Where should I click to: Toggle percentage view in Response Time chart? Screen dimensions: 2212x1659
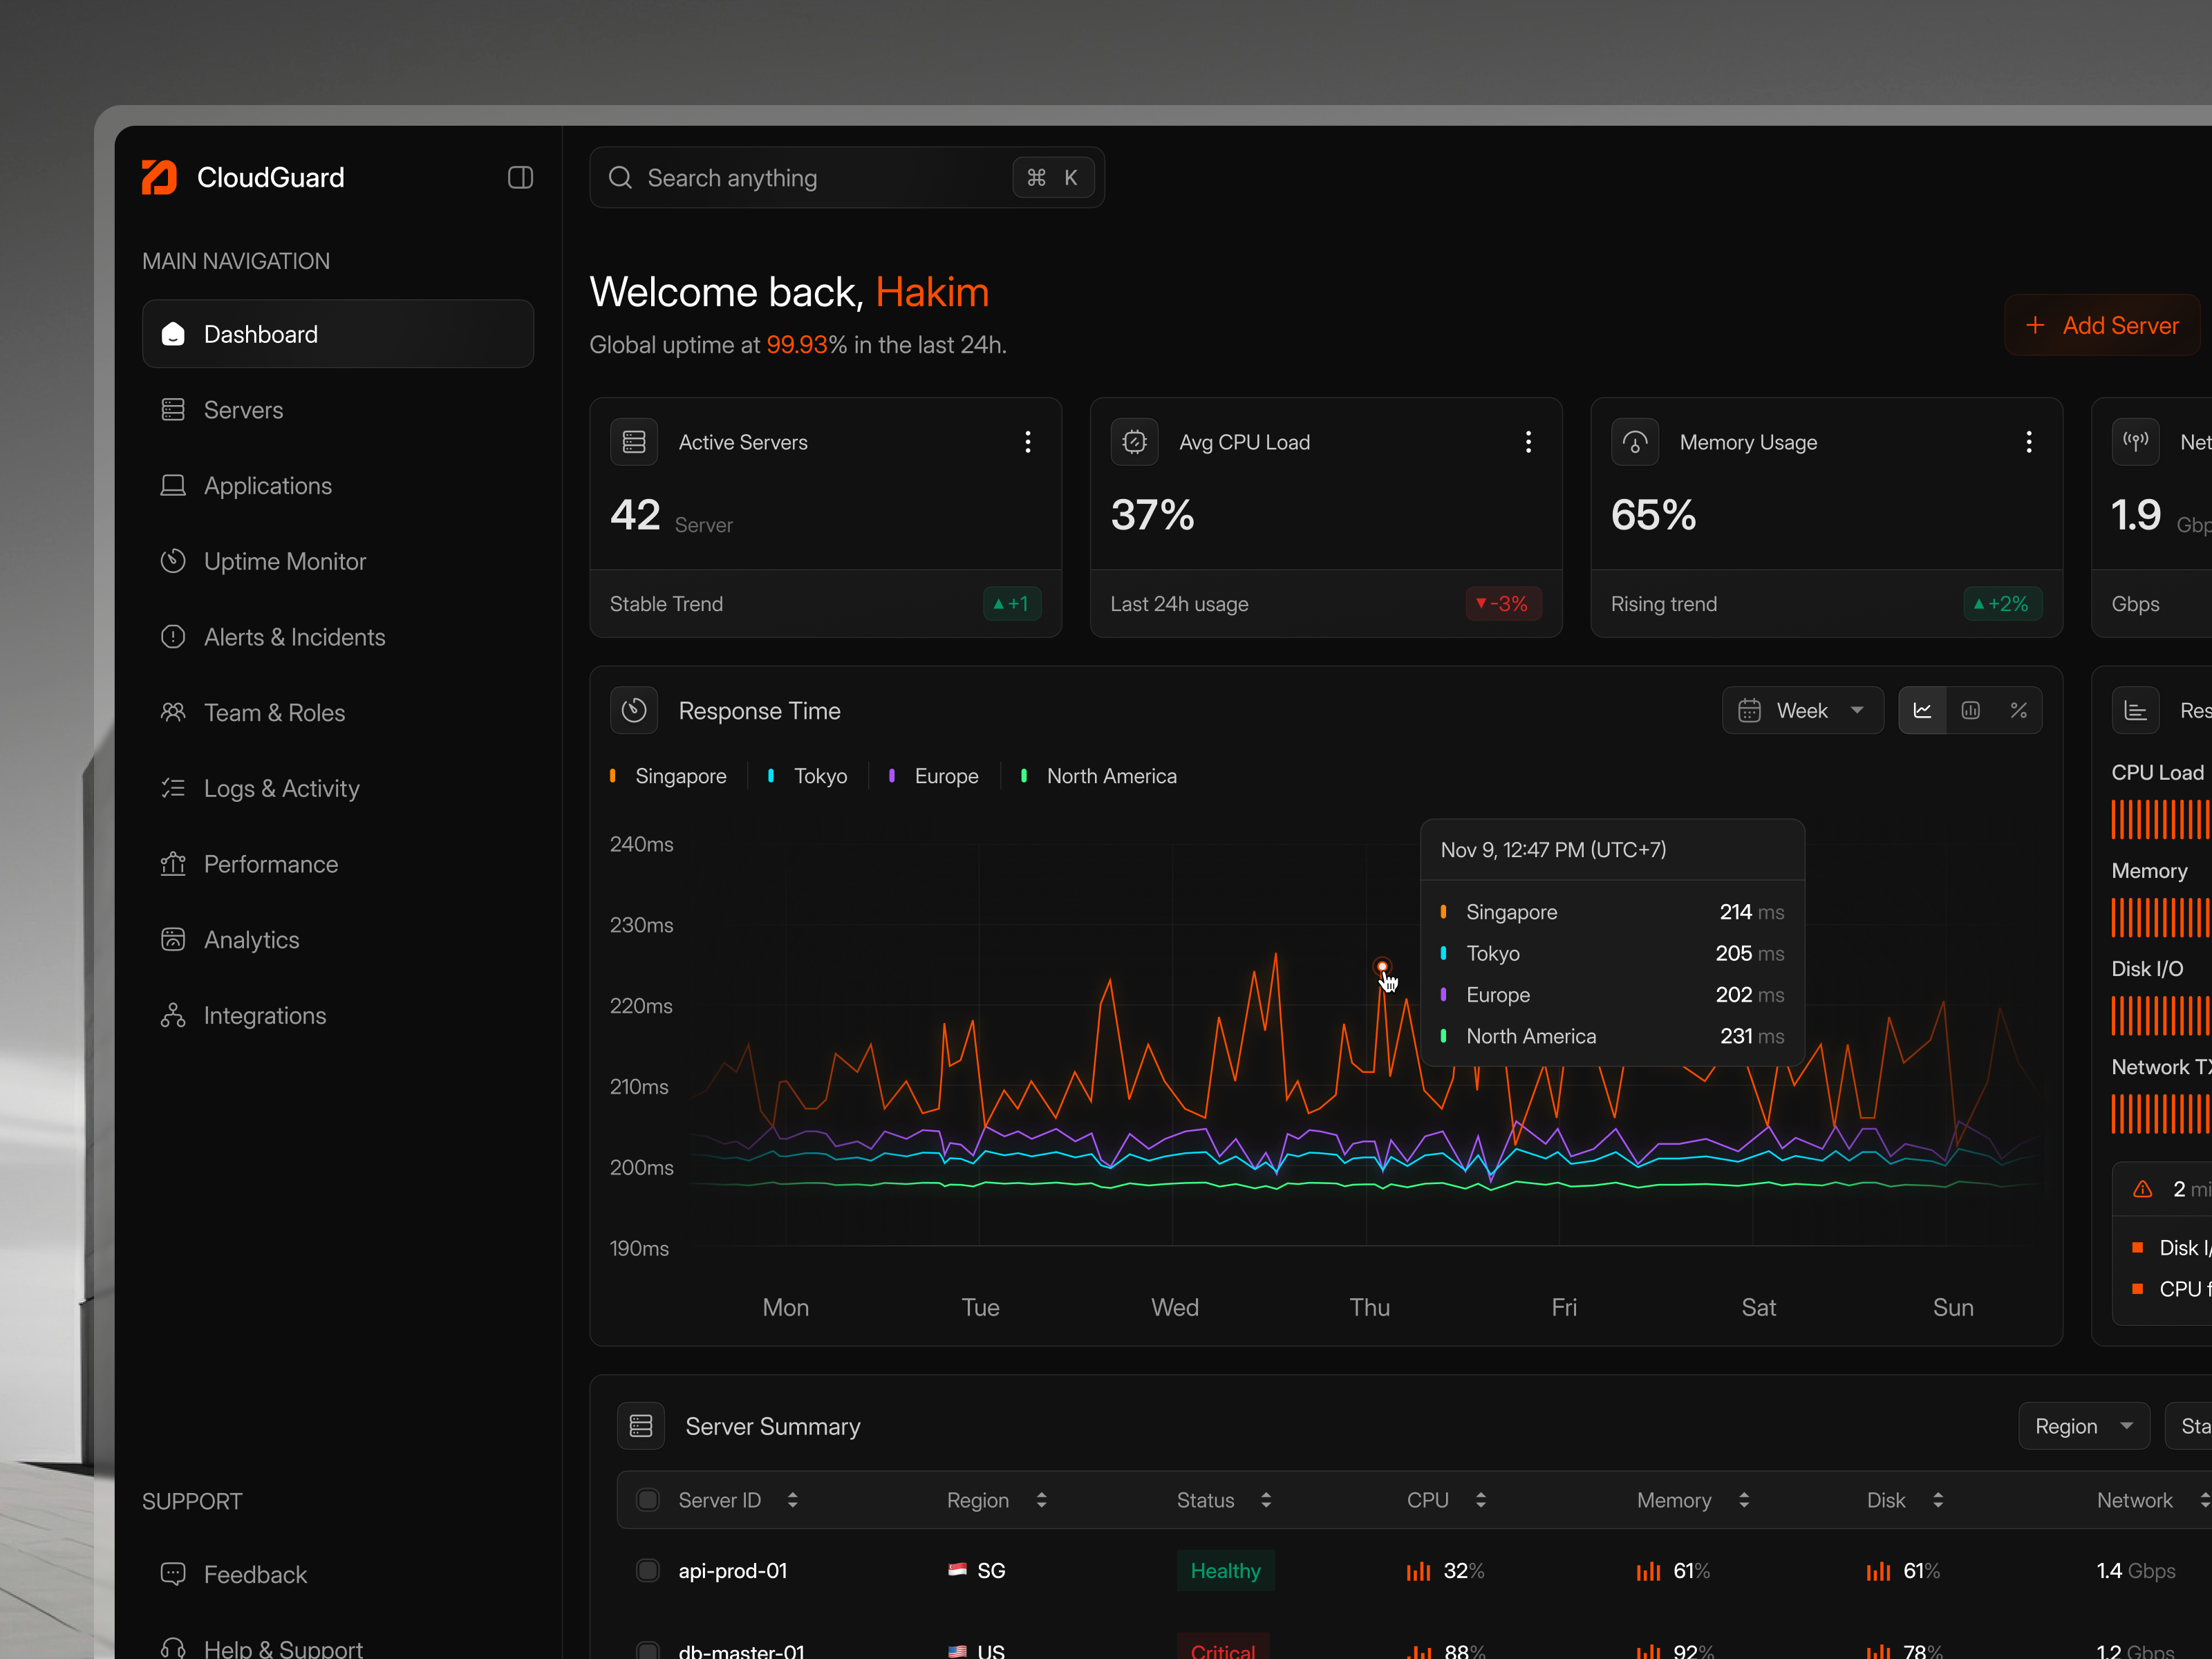coord(2019,710)
